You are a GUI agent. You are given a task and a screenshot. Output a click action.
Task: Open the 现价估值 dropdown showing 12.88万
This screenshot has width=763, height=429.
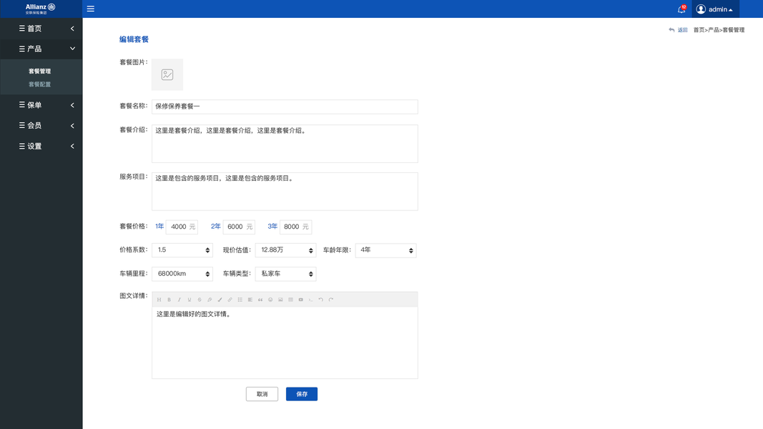(285, 250)
